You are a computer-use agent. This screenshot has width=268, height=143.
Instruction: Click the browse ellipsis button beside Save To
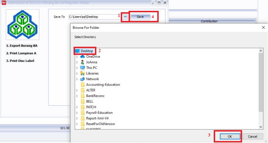click(125, 17)
